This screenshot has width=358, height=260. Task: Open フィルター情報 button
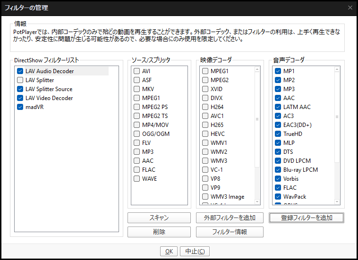click(x=230, y=232)
